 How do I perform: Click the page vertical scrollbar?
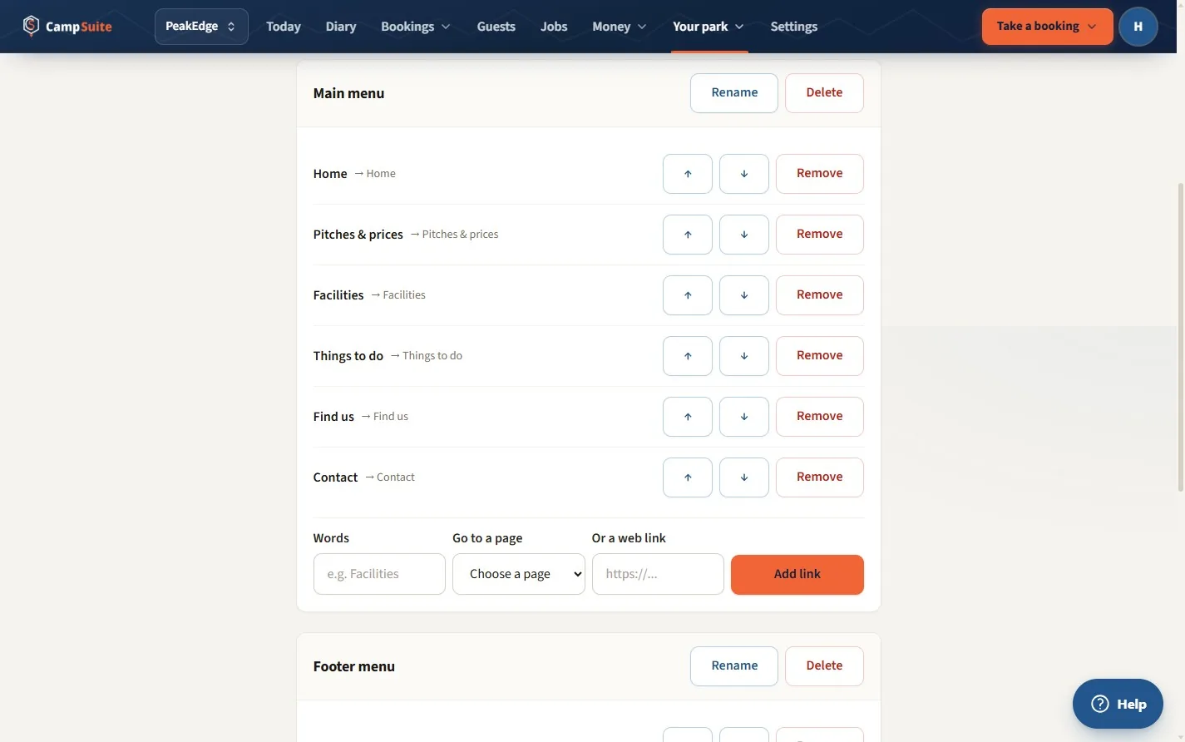pyautogui.click(x=1181, y=337)
